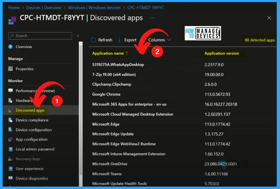Open CPC-HTMDT-F8YYT breadcrumb link
The image size is (280, 189).
(145, 8)
